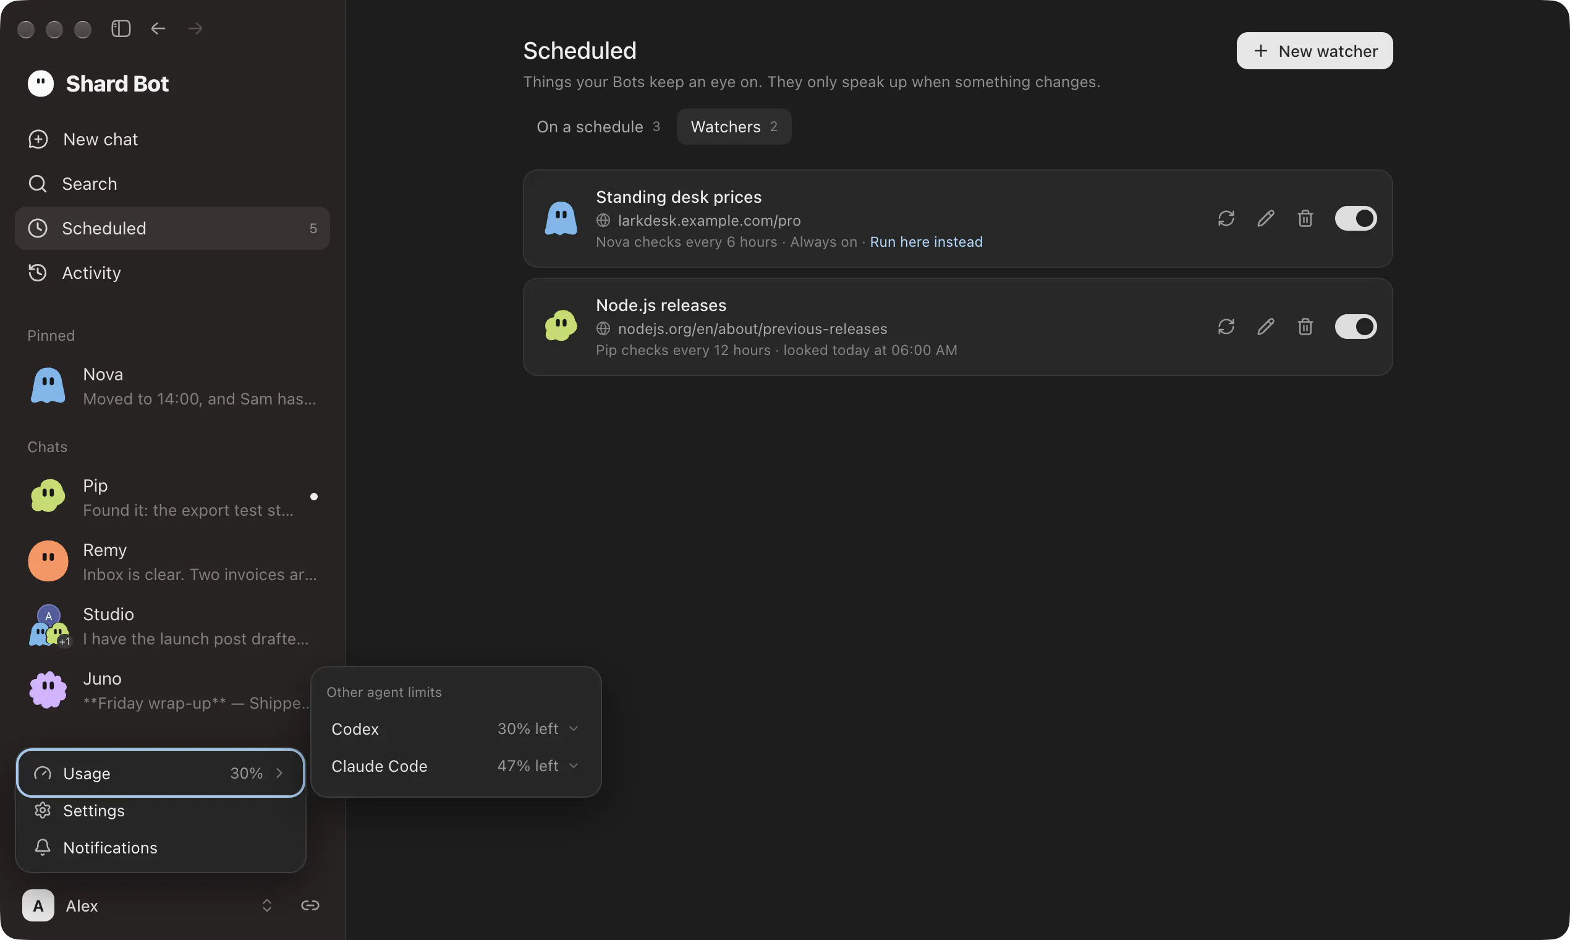Click the Shard Bot logo icon
The image size is (1570, 940).
pos(41,83)
